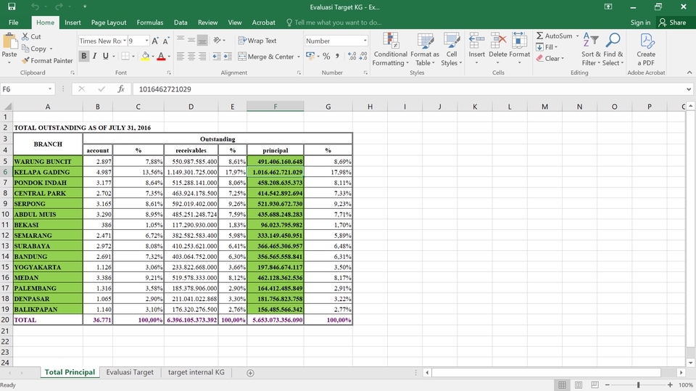696x391 pixels.
Task: Click Create a PDF icon
Action: point(646,42)
